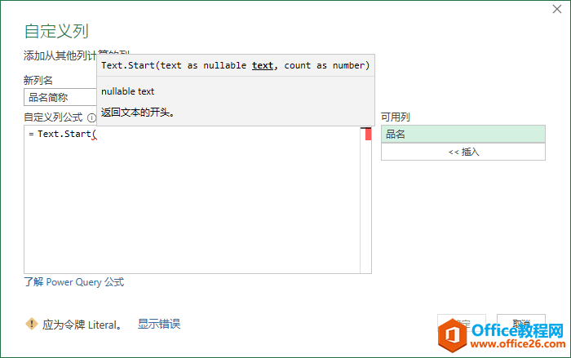Click the Text.Start signature in tooltip
This screenshot has height=358, width=571.
coord(235,65)
